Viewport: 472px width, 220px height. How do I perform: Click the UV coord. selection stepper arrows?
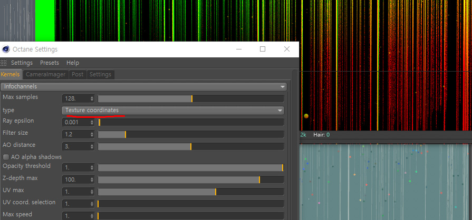pyautogui.click(x=92, y=204)
